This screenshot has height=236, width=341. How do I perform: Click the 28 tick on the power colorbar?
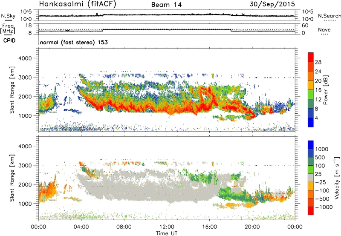tap(318, 62)
